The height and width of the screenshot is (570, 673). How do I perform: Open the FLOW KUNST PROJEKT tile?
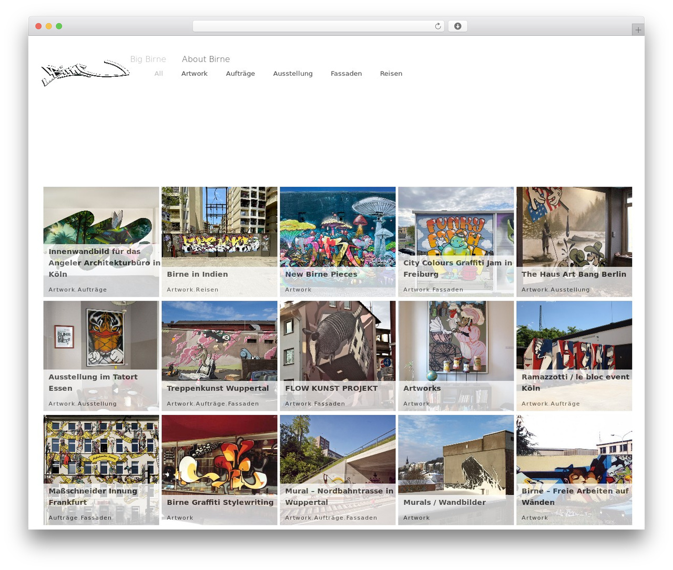pyautogui.click(x=338, y=356)
